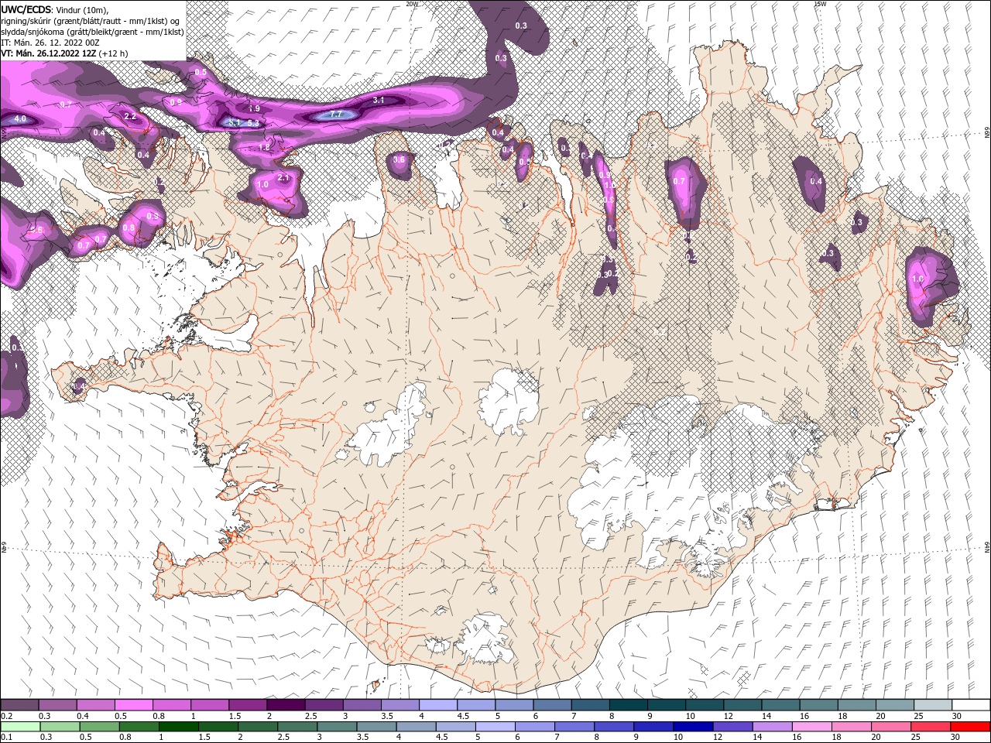Click the 7.7 precipitation maximum label
Screen dimensions: 991x743
335,115
